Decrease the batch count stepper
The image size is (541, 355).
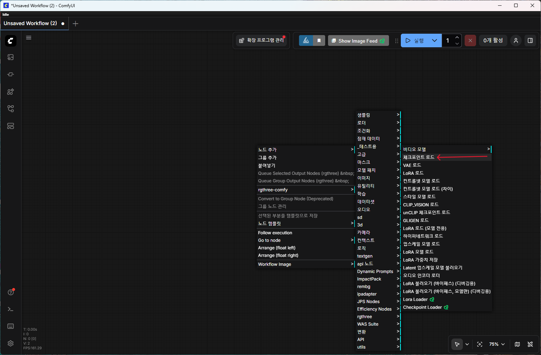pyautogui.click(x=457, y=44)
